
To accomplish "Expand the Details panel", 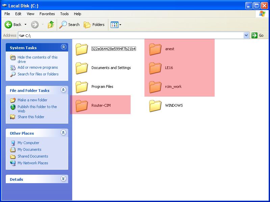I will click(x=63, y=179).
